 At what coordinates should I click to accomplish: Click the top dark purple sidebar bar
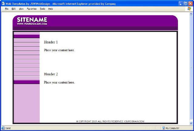pos(27,36)
